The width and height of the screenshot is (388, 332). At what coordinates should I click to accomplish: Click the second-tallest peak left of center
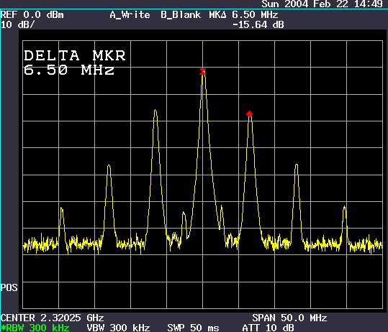[155, 111]
